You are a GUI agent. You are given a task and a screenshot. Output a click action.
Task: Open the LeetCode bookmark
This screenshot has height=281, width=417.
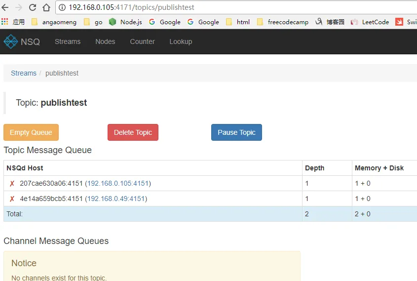[370, 22]
